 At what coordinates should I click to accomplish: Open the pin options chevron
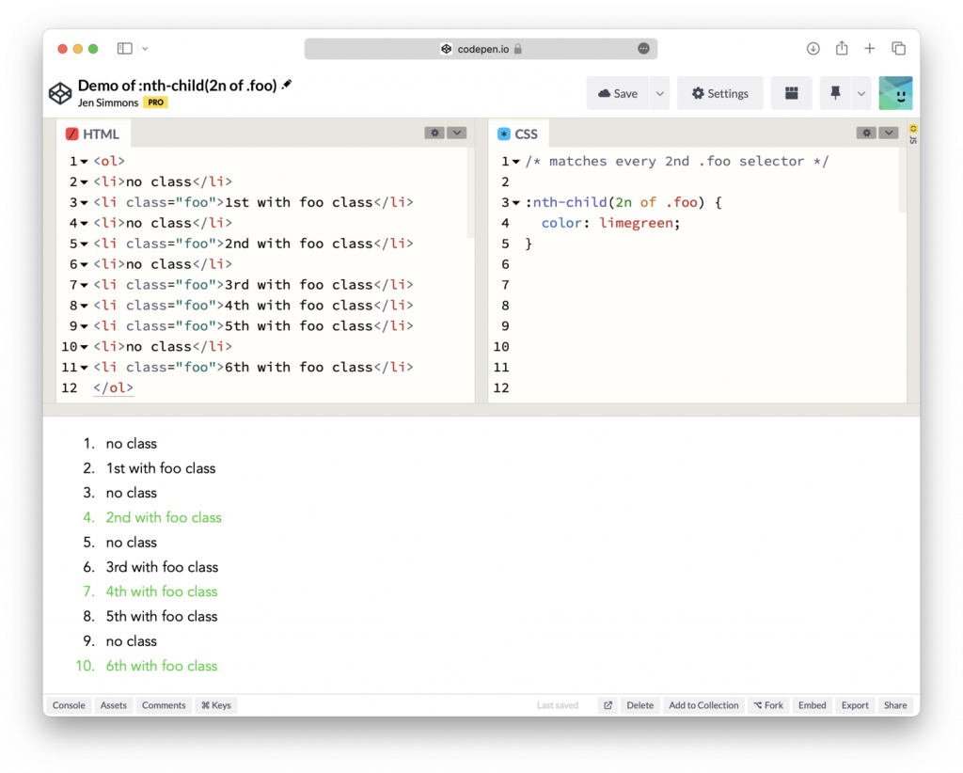[x=861, y=93]
